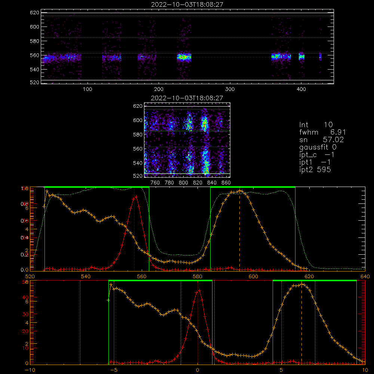Click the x-axis label 10 of bottom plot
The image size is (374, 374).
coord(365,370)
